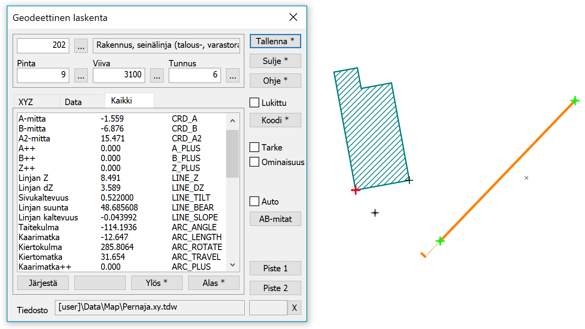Click the small gray x marker on the map
The image size is (585, 329).
[x=526, y=178]
